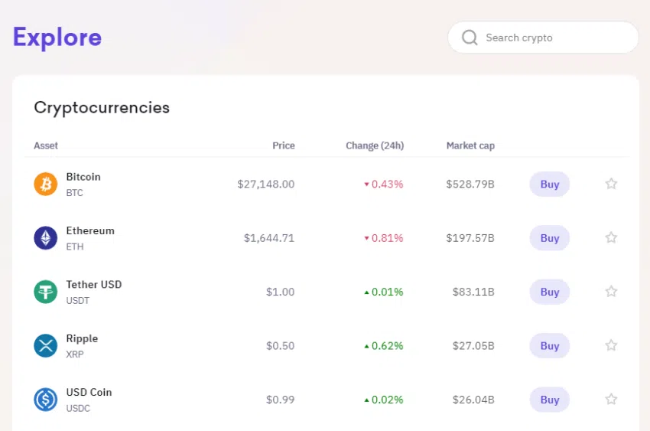Sort by Market cap column header
650x431 pixels.
[x=470, y=145]
